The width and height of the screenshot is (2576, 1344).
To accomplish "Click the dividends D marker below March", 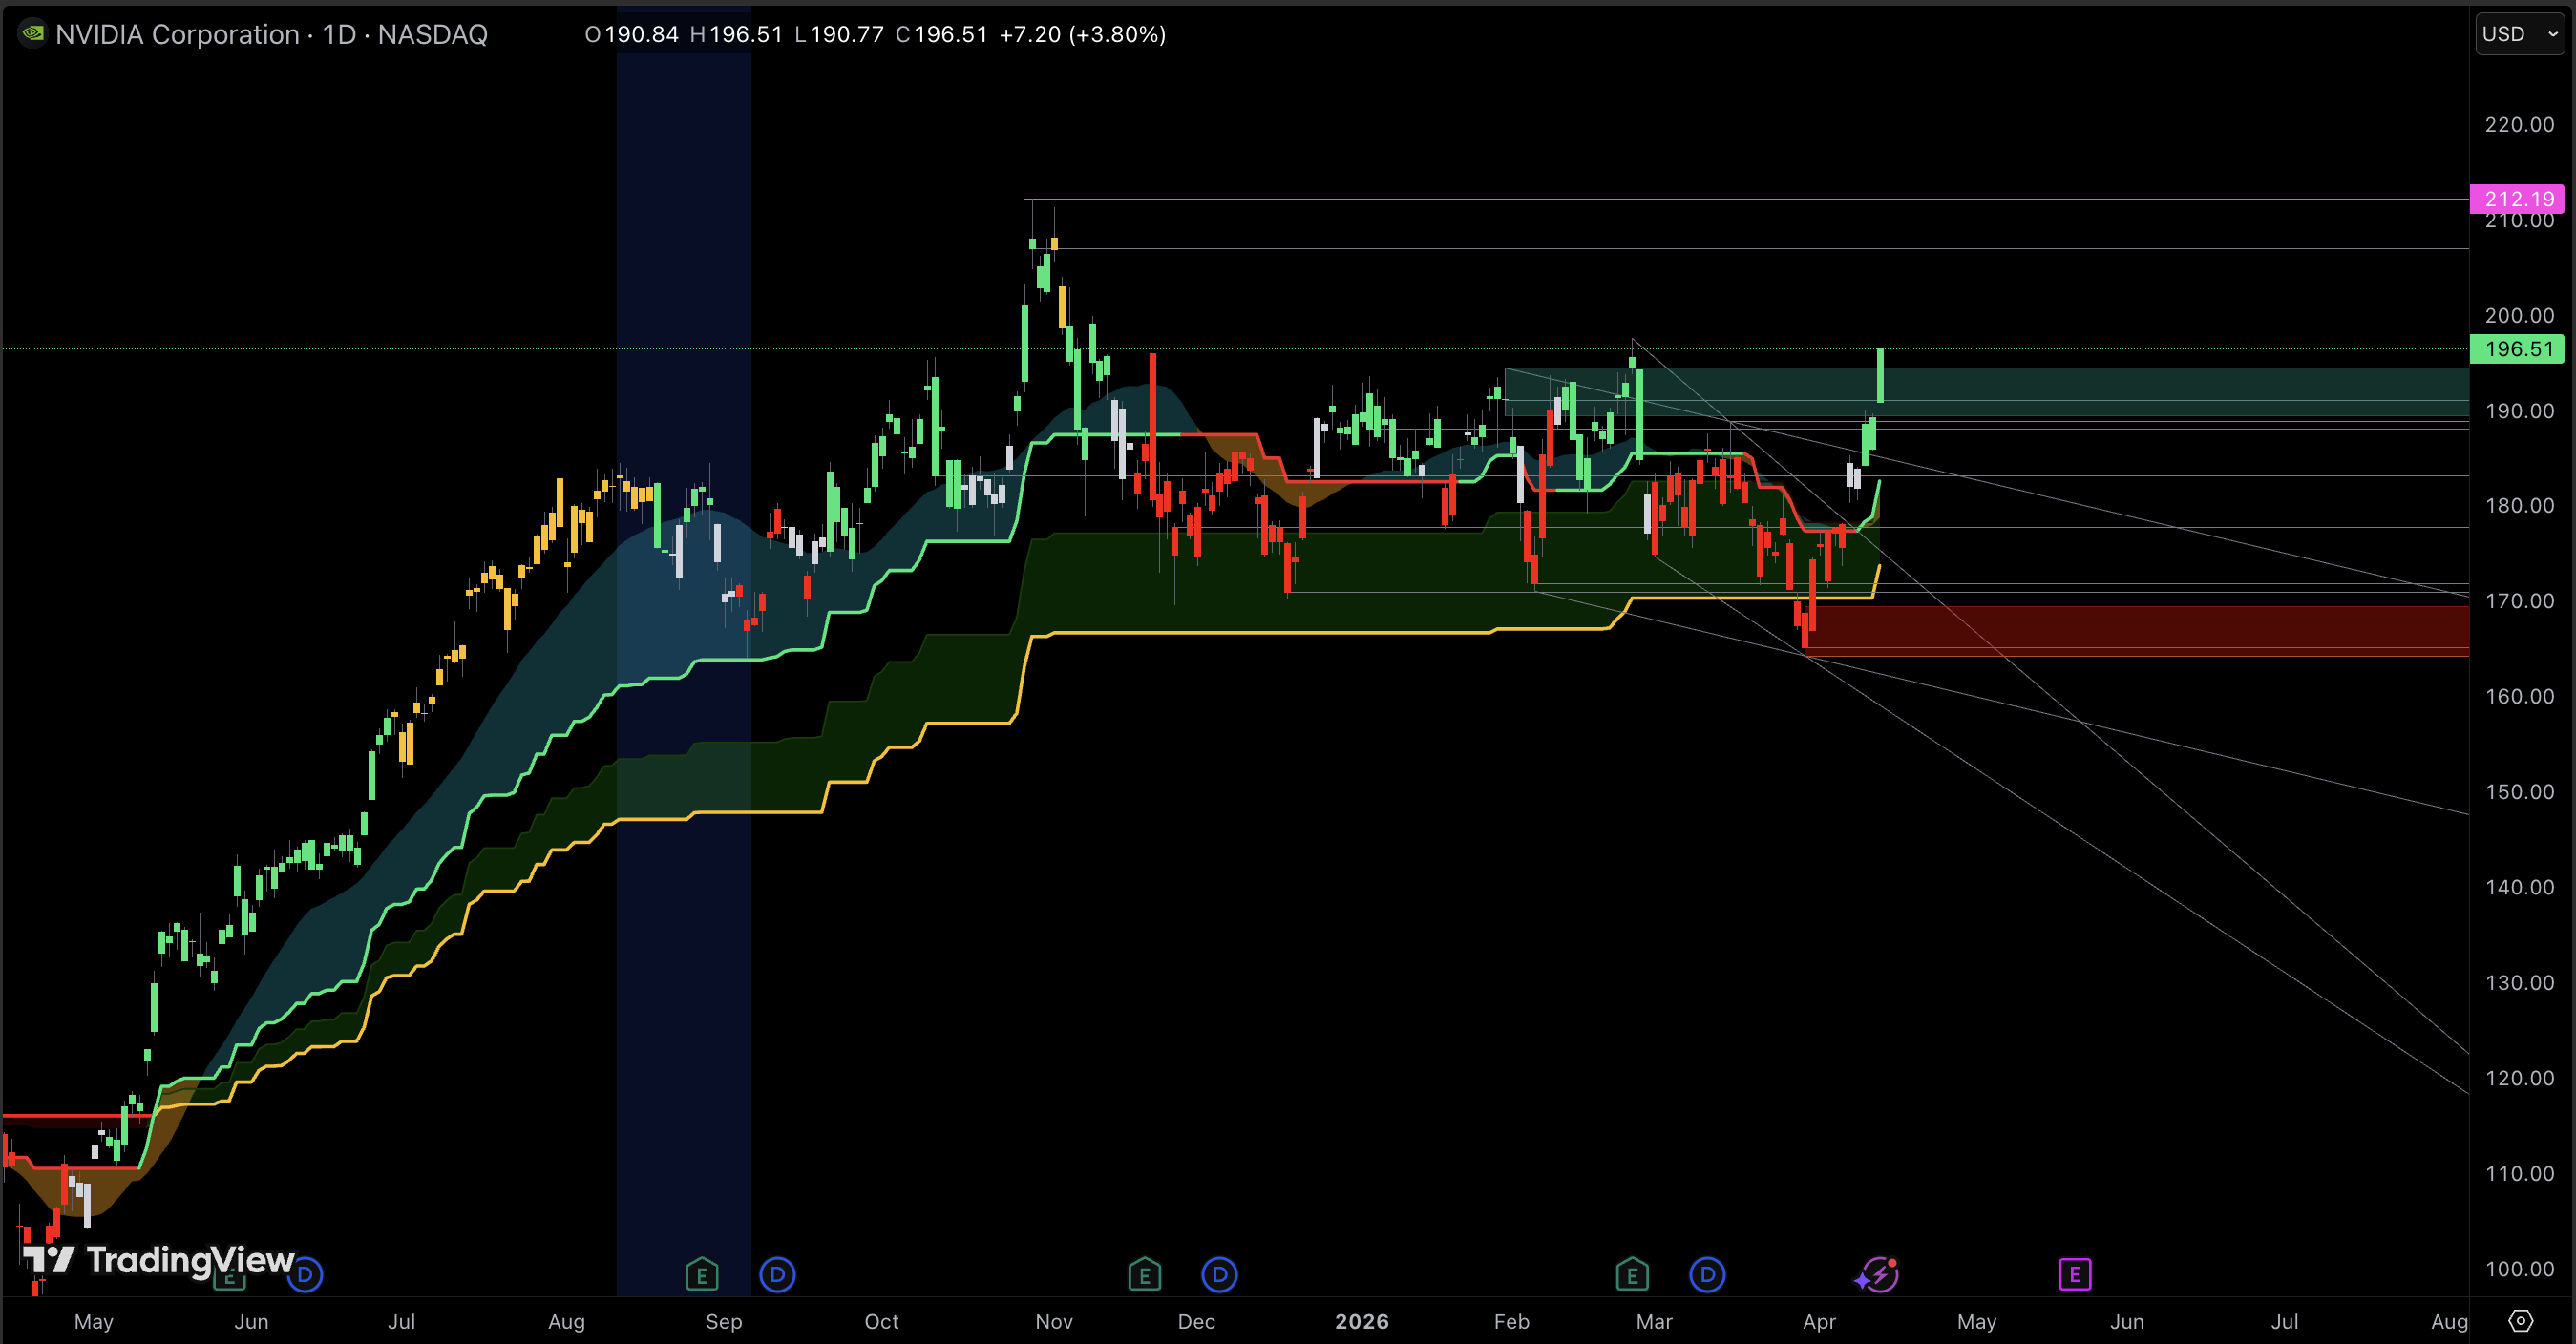I will point(1707,1275).
